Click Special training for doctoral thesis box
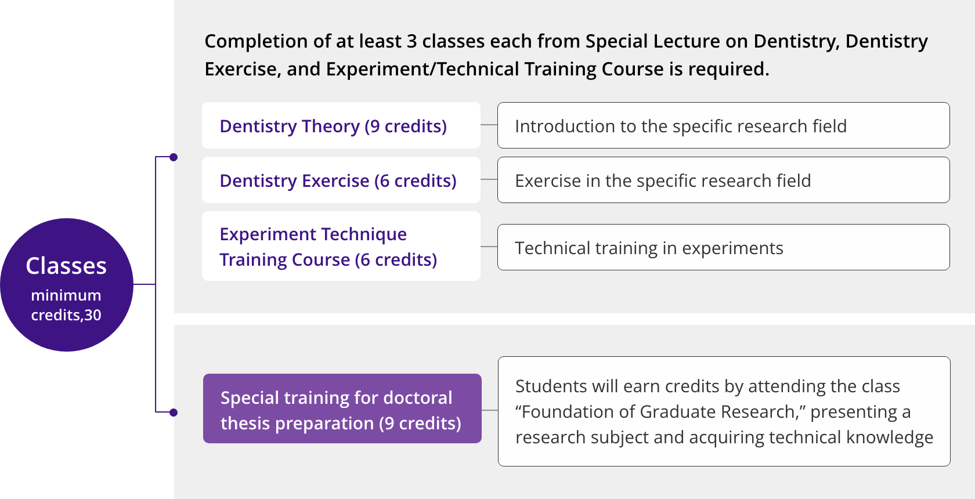 342,408
